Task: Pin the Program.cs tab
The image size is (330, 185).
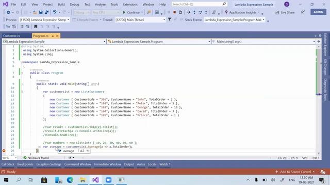Action: (x=53, y=36)
